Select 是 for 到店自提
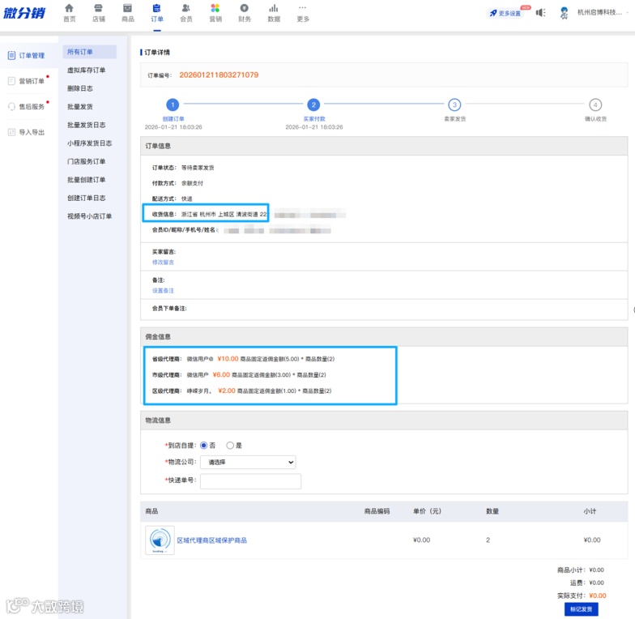Image resolution: width=635 pixels, height=619 pixels. (x=230, y=446)
